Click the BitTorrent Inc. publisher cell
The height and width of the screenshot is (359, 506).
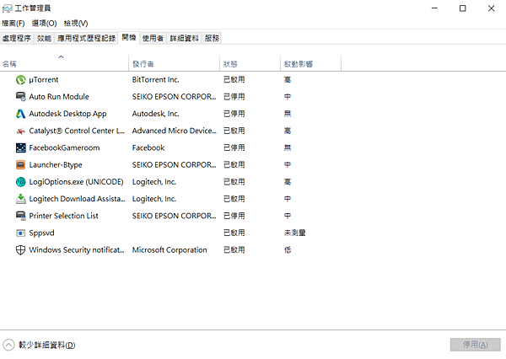coord(155,80)
